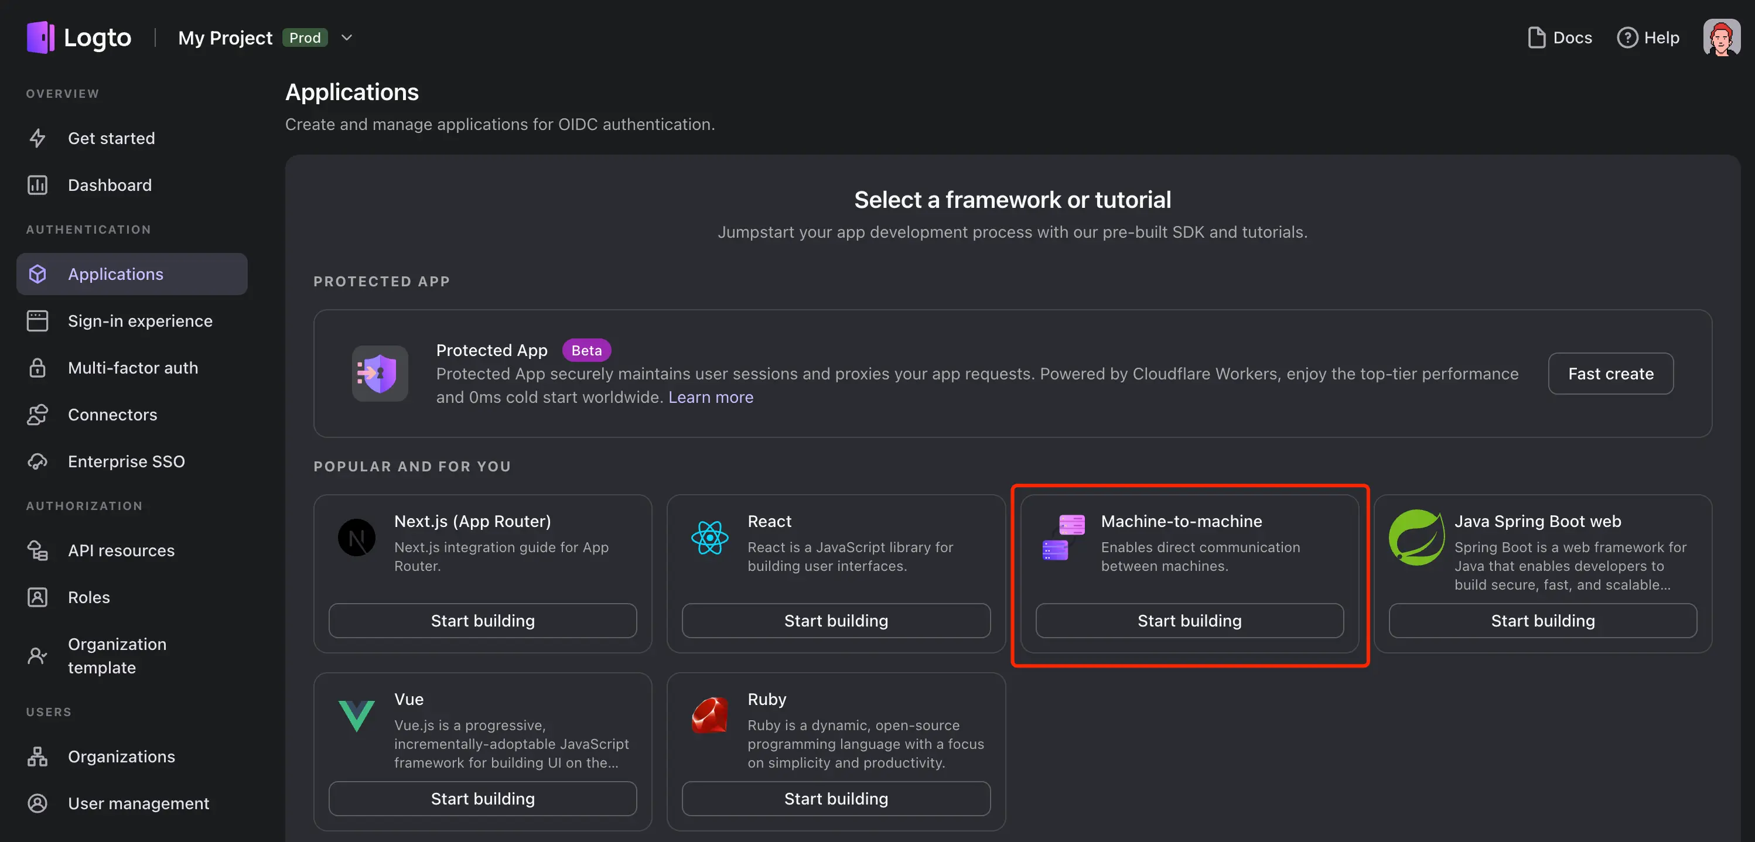Select the Enterprise SSO icon
This screenshot has height=842, width=1755.
(38, 460)
